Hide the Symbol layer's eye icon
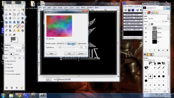Viewport: 174px width, 98px height. point(146,37)
